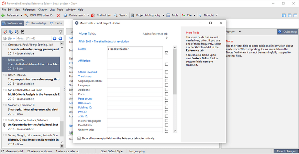
Task: Click the Find full text PDF icon
Action: [93, 15]
